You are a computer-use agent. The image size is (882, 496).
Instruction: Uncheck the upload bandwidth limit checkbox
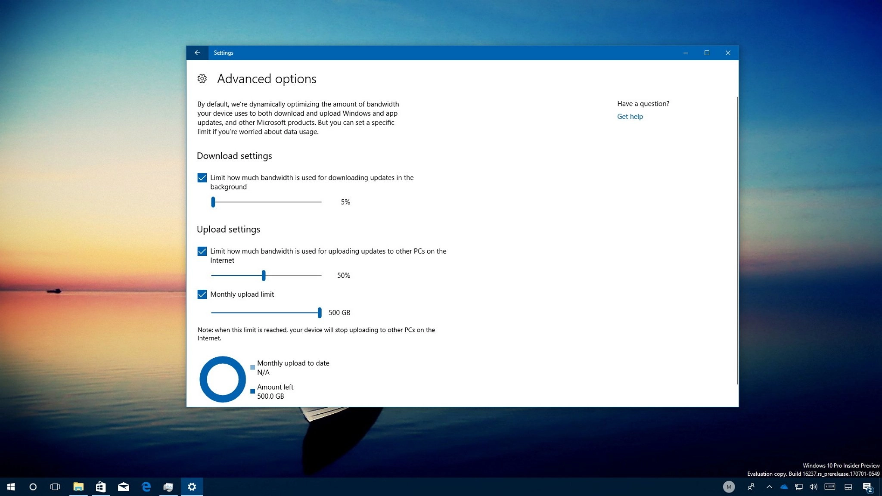click(202, 251)
